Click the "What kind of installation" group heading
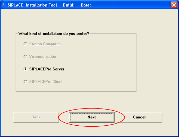179x137 pixels. tap(54, 34)
